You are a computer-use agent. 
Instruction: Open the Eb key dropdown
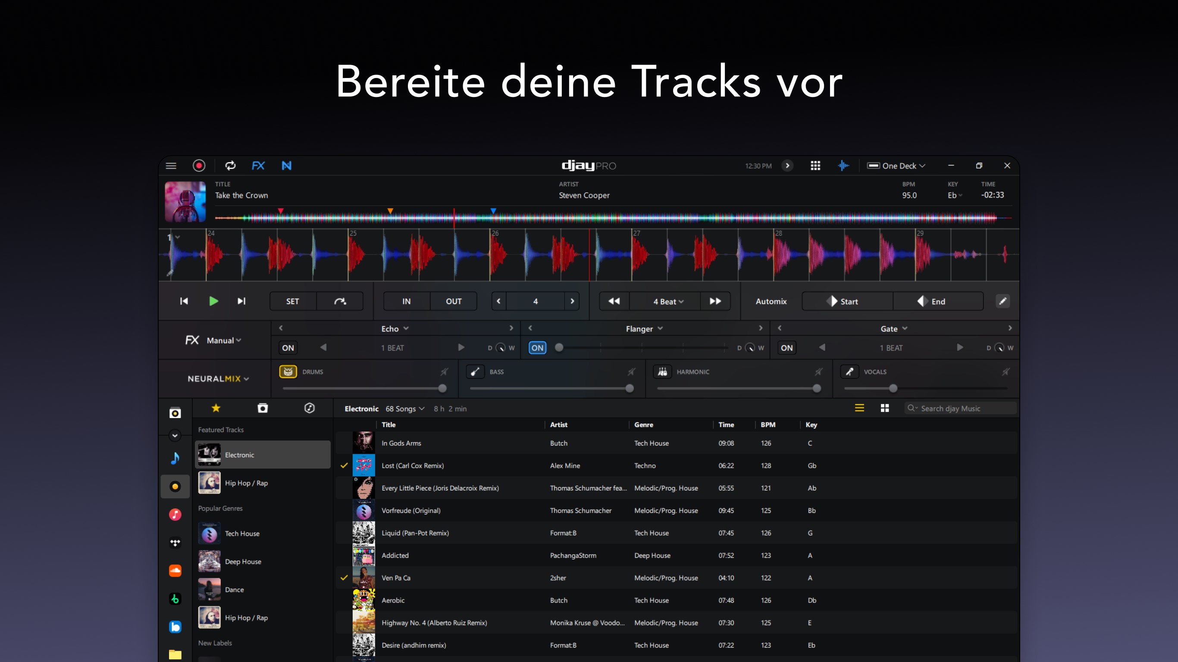click(x=955, y=195)
